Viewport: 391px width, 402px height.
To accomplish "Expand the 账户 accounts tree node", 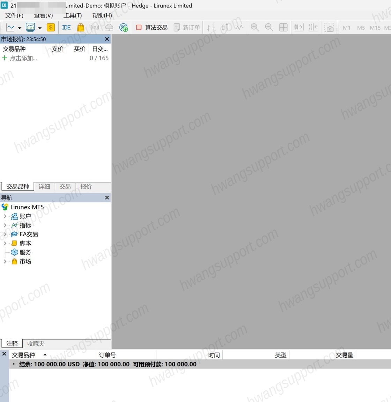I will coord(5,216).
